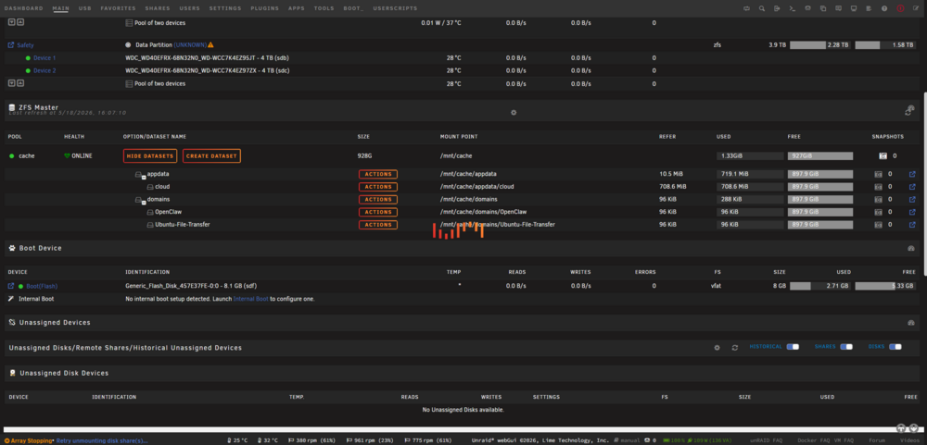Image resolution: width=927 pixels, height=445 pixels.
Task: Browse the OpenClaw dataset via link icon
Action: click(x=912, y=212)
